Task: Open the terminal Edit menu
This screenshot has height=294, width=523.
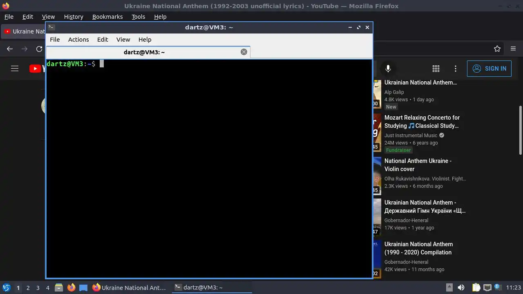Action: [103, 40]
